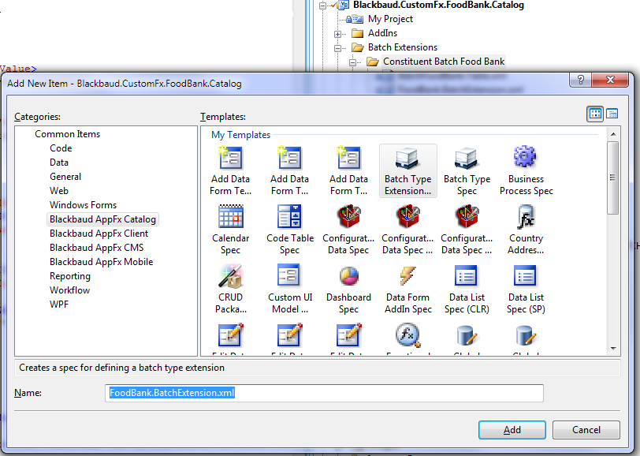Screen dimensions: 640x456
Task: Select the General category
Action: pyautogui.click(x=65, y=177)
